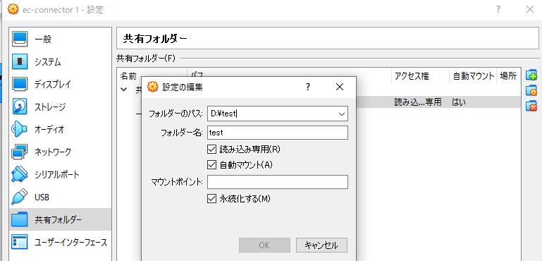Click the 一般 monitor icon
The height and width of the screenshot is (261, 542).
click(x=20, y=39)
